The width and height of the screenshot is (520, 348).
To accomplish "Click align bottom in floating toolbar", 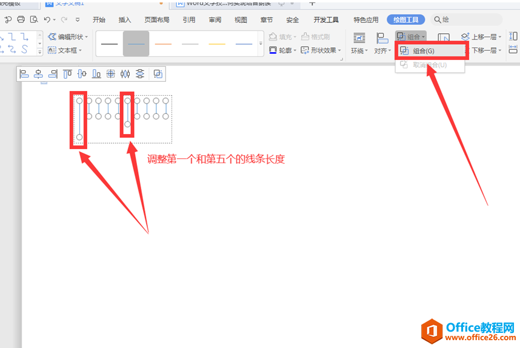I will (96, 73).
